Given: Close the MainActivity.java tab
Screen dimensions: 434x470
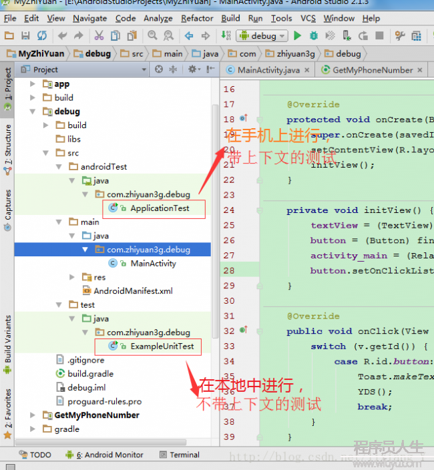Looking at the screenshot, I should point(307,70).
